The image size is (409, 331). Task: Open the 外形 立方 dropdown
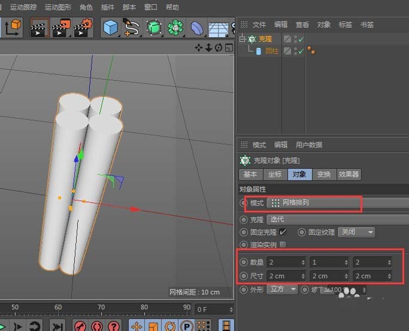coord(283,289)
